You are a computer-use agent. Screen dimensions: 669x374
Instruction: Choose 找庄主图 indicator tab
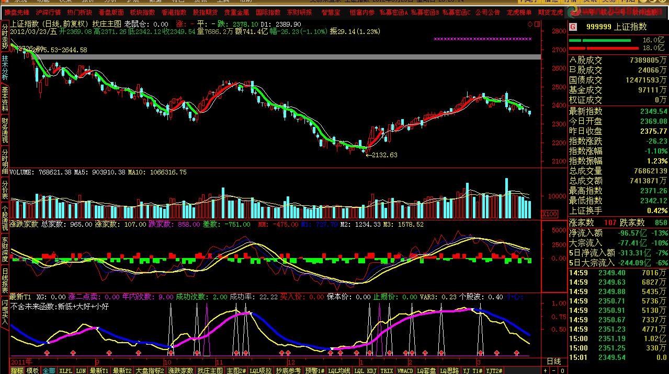pyautogui.click(x=210, y=370)
